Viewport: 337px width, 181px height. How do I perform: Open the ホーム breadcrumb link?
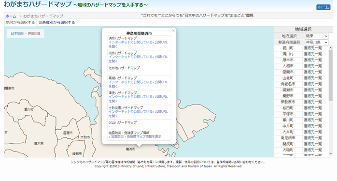(11, 16)
